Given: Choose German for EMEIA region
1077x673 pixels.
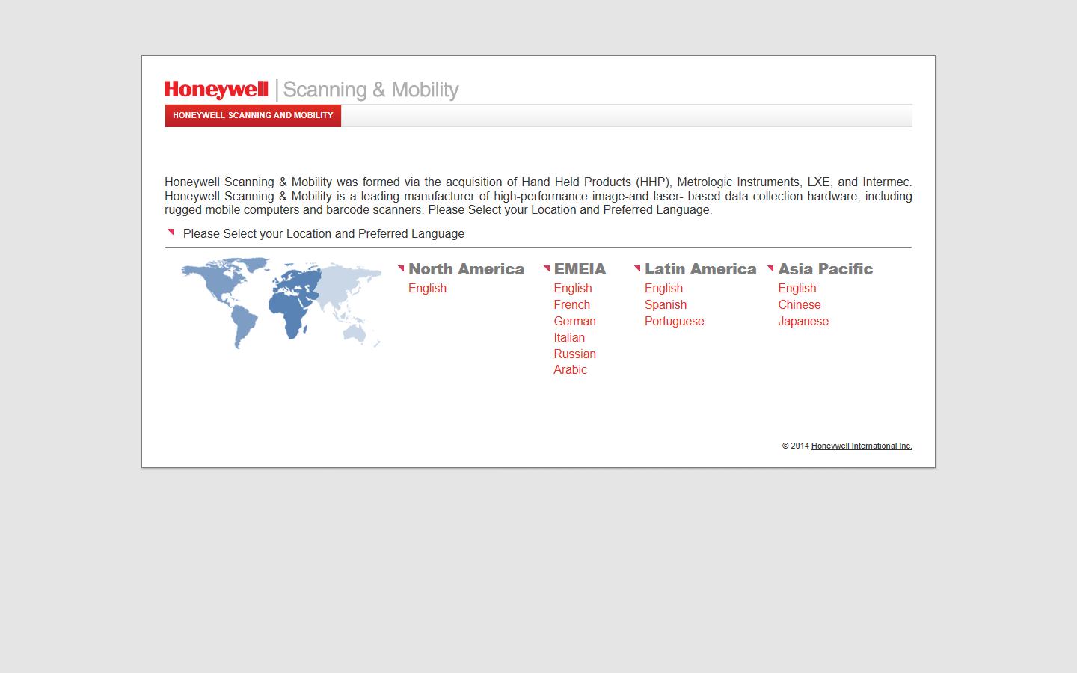Looking at the screenshot, I should pos(574,321).
